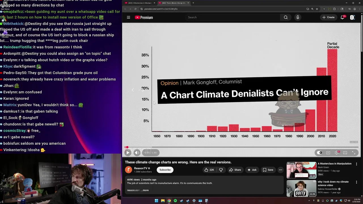Open the browser zoom magnifier icon

click(312, 9)
